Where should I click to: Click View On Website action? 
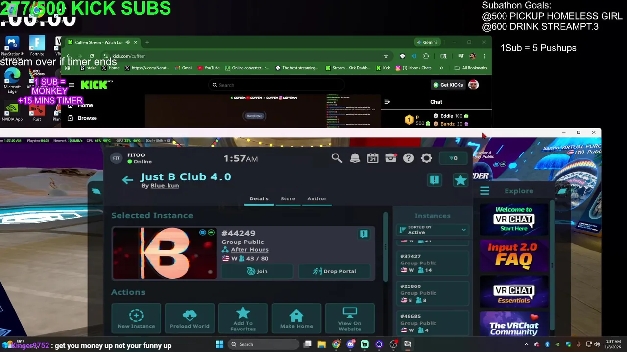click(350, 318)
